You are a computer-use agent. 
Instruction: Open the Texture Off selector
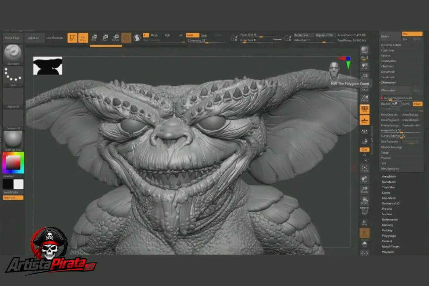pyautogui.click(x=13, y=120)
